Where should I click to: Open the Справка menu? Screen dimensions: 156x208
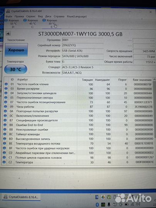pos(59,17)
